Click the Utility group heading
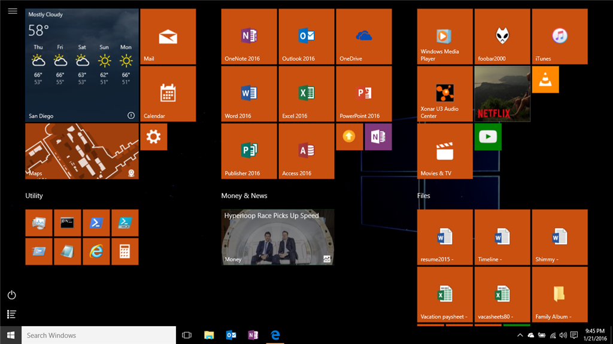The image size is (613, 344). (34, 196)
